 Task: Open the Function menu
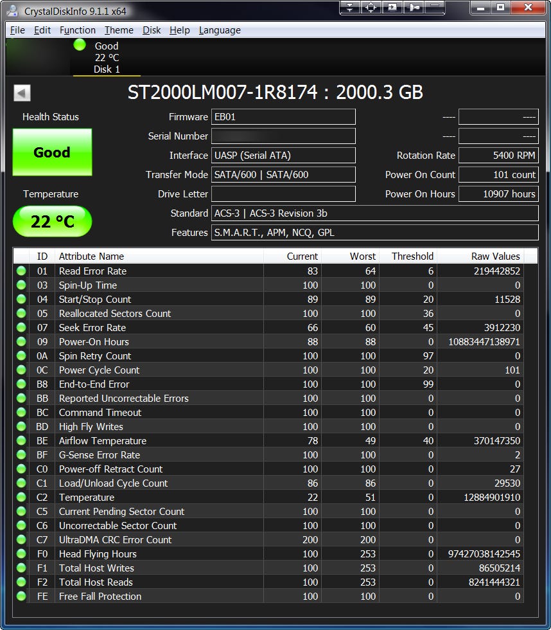coord(78,30)
